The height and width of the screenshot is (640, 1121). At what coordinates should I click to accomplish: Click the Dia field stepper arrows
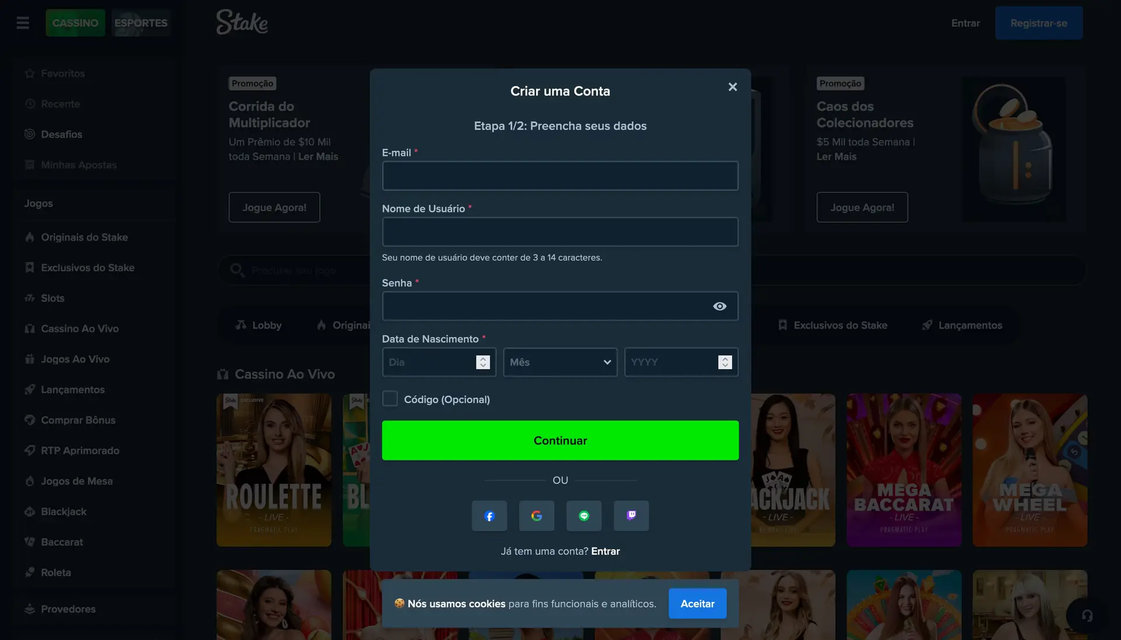pos(483,362)
